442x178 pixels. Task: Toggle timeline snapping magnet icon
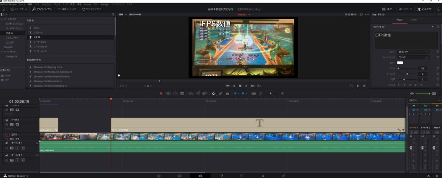pyautogui.click(x=214, y=93)
